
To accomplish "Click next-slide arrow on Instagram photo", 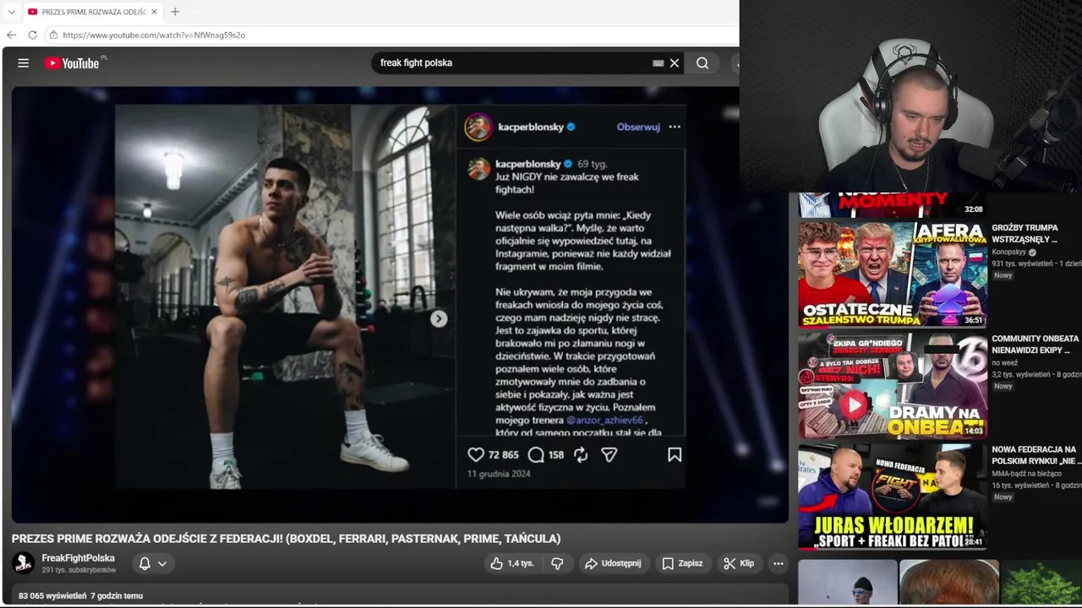I will [x=439, y=318].
